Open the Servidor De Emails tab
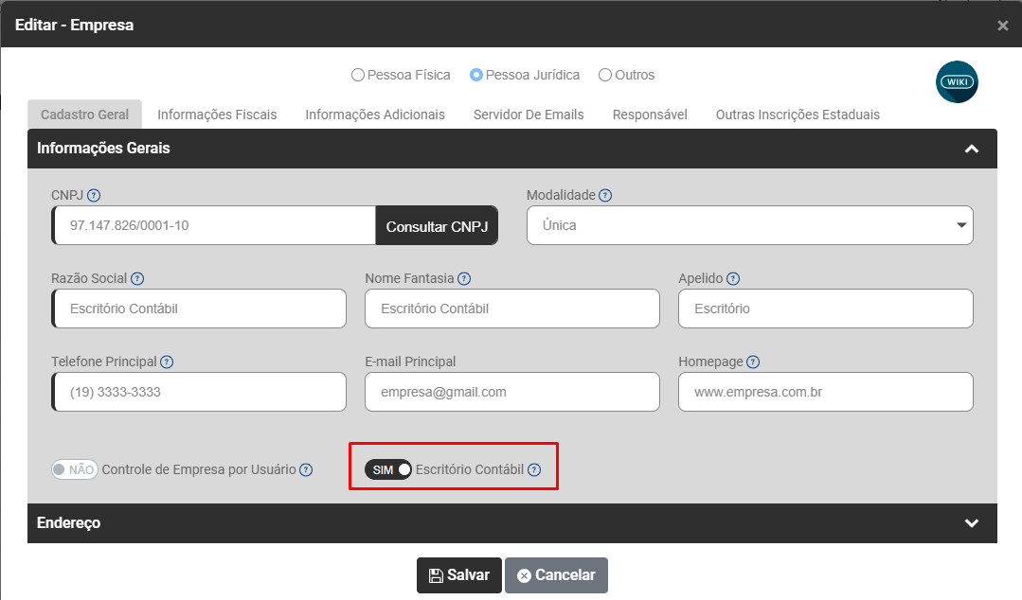The height and width of the screenshot is (600, 1022). pos(529,115)
